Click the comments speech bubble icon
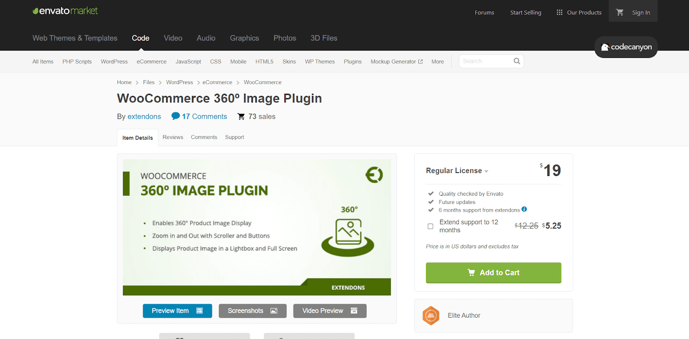This screenshot has height=339, width=689. [176, 116]
